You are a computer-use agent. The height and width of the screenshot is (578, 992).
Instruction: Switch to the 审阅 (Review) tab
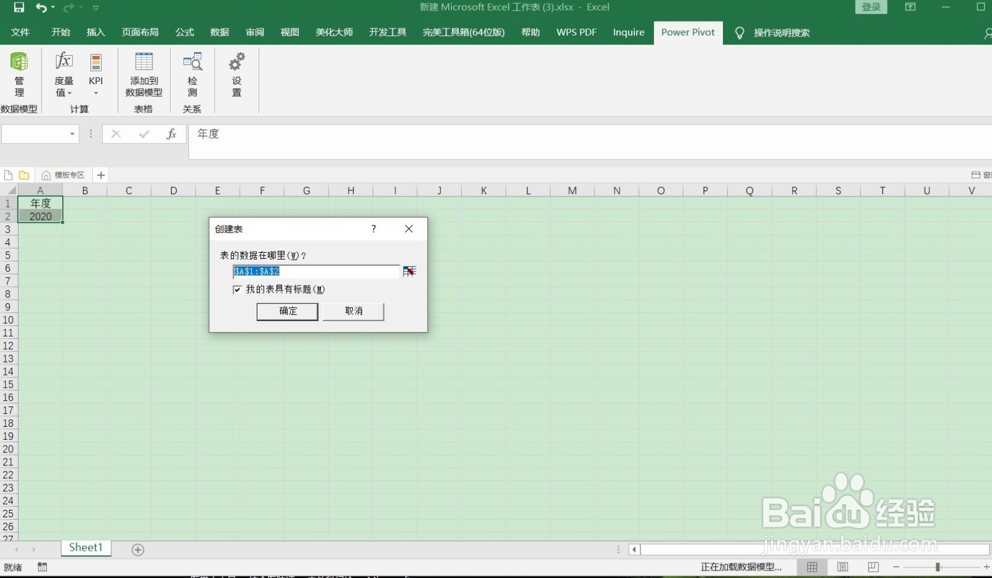point(255,32)
